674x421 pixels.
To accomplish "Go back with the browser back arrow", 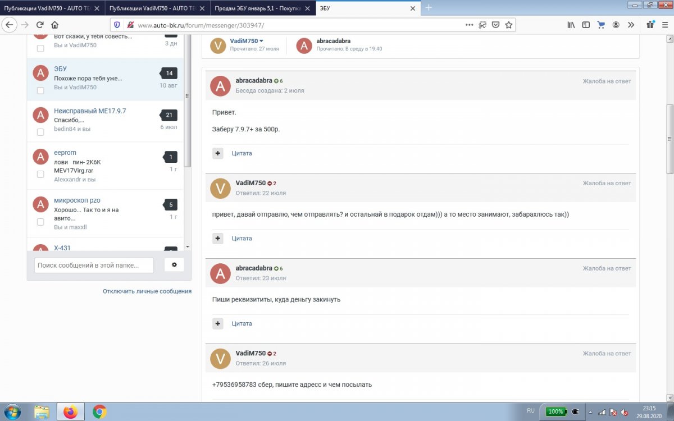I will [9, 25].
